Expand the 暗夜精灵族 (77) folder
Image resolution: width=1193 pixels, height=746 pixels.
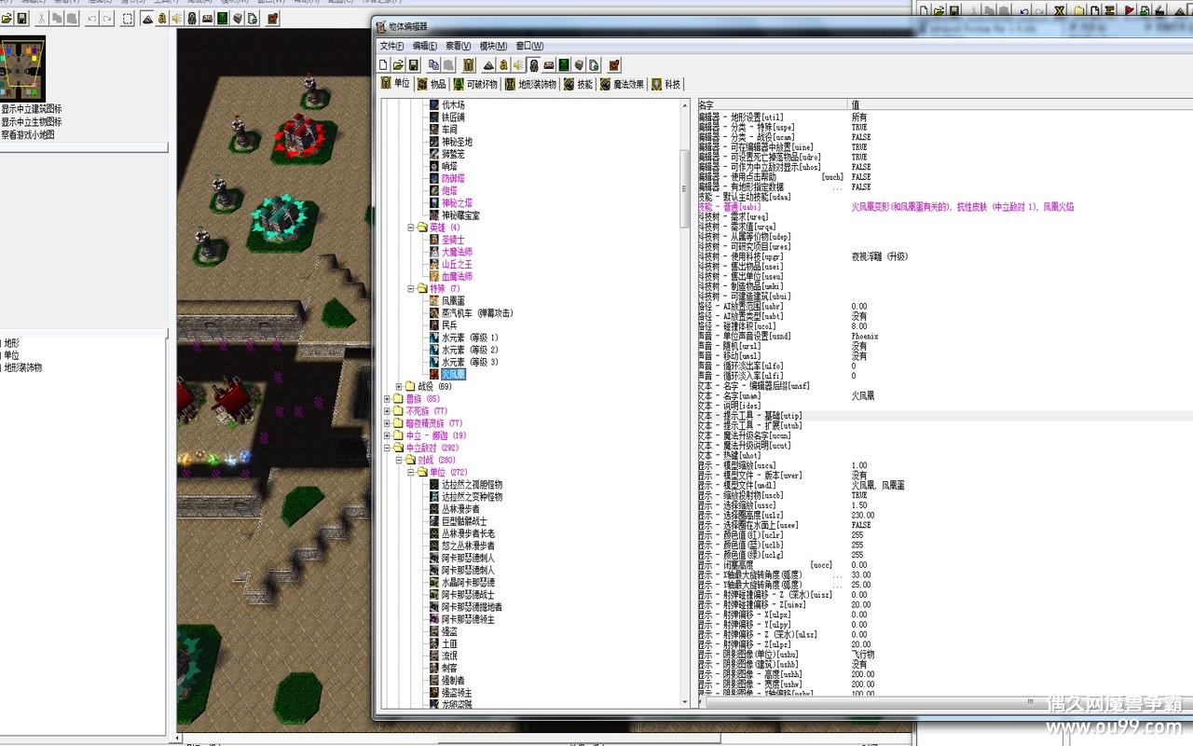click(x=387, y=423)
